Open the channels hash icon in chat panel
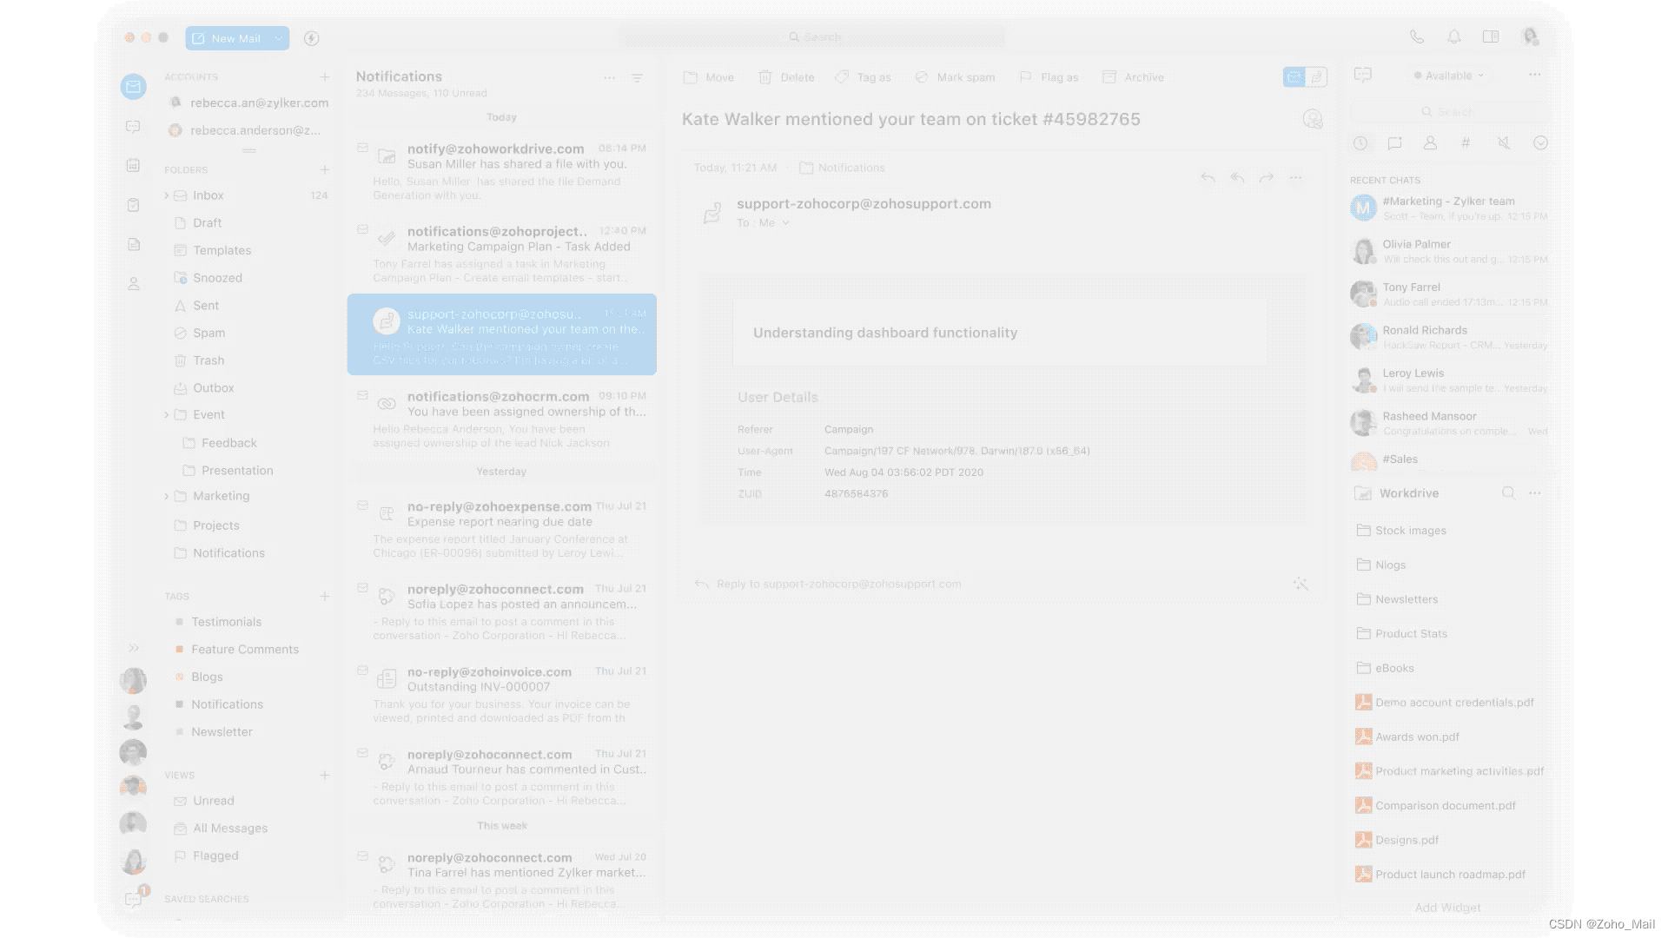1668x938 pixels. [x=1466, y=143]
